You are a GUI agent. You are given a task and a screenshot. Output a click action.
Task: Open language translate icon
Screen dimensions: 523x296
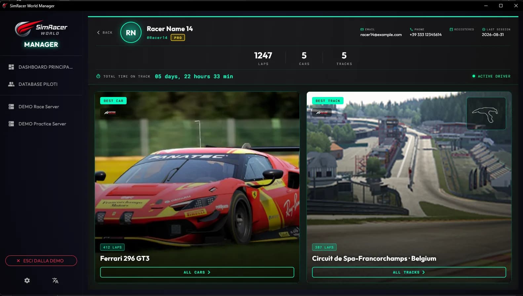55,280
